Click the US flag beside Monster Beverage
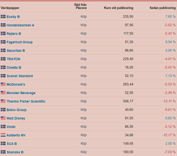 (x=3, y=93)
